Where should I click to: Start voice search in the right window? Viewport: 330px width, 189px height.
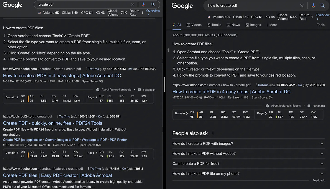point(313,6)
